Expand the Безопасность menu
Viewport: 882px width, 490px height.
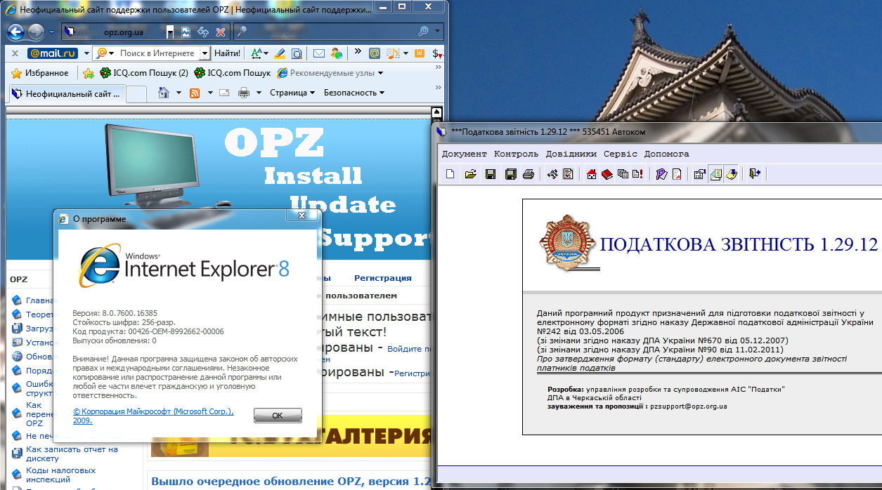pos(354,93)
